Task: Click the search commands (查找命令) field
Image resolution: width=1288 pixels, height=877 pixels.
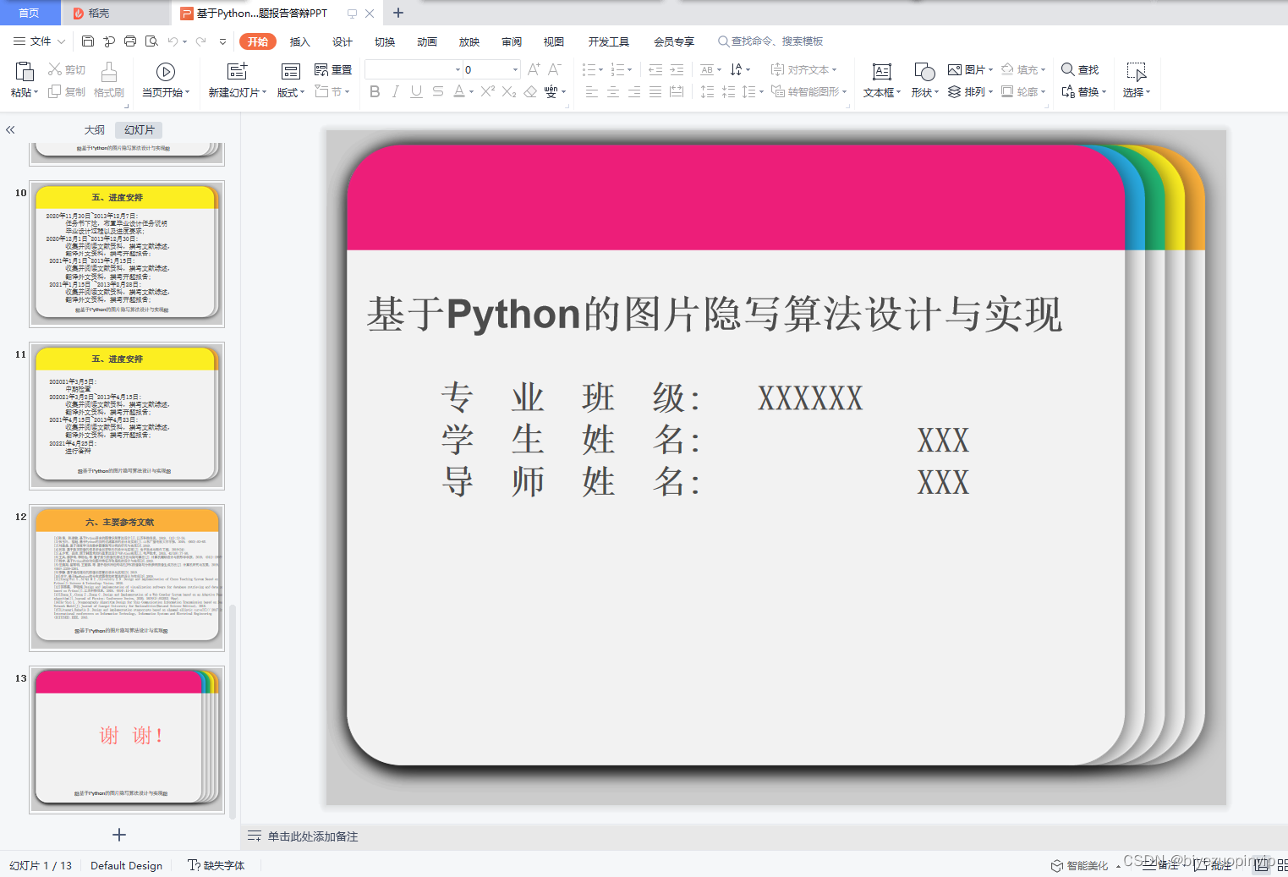Action: (770, 41)
